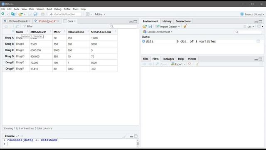This screenshot has width=266, height=150.
Task: Click the Create Project icon
Action: tap(13, 14)
